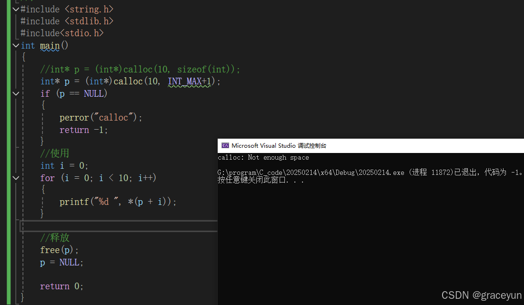Click the Microsoft Visual Studio debug console title bar
This screenshot has width=524, height=305.
[371, 145]
